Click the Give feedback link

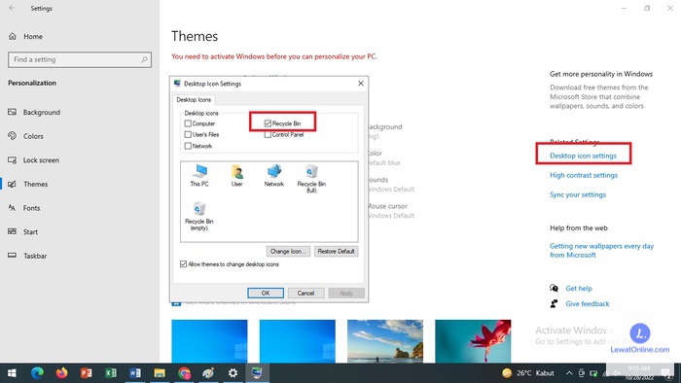tap(588, 304)
